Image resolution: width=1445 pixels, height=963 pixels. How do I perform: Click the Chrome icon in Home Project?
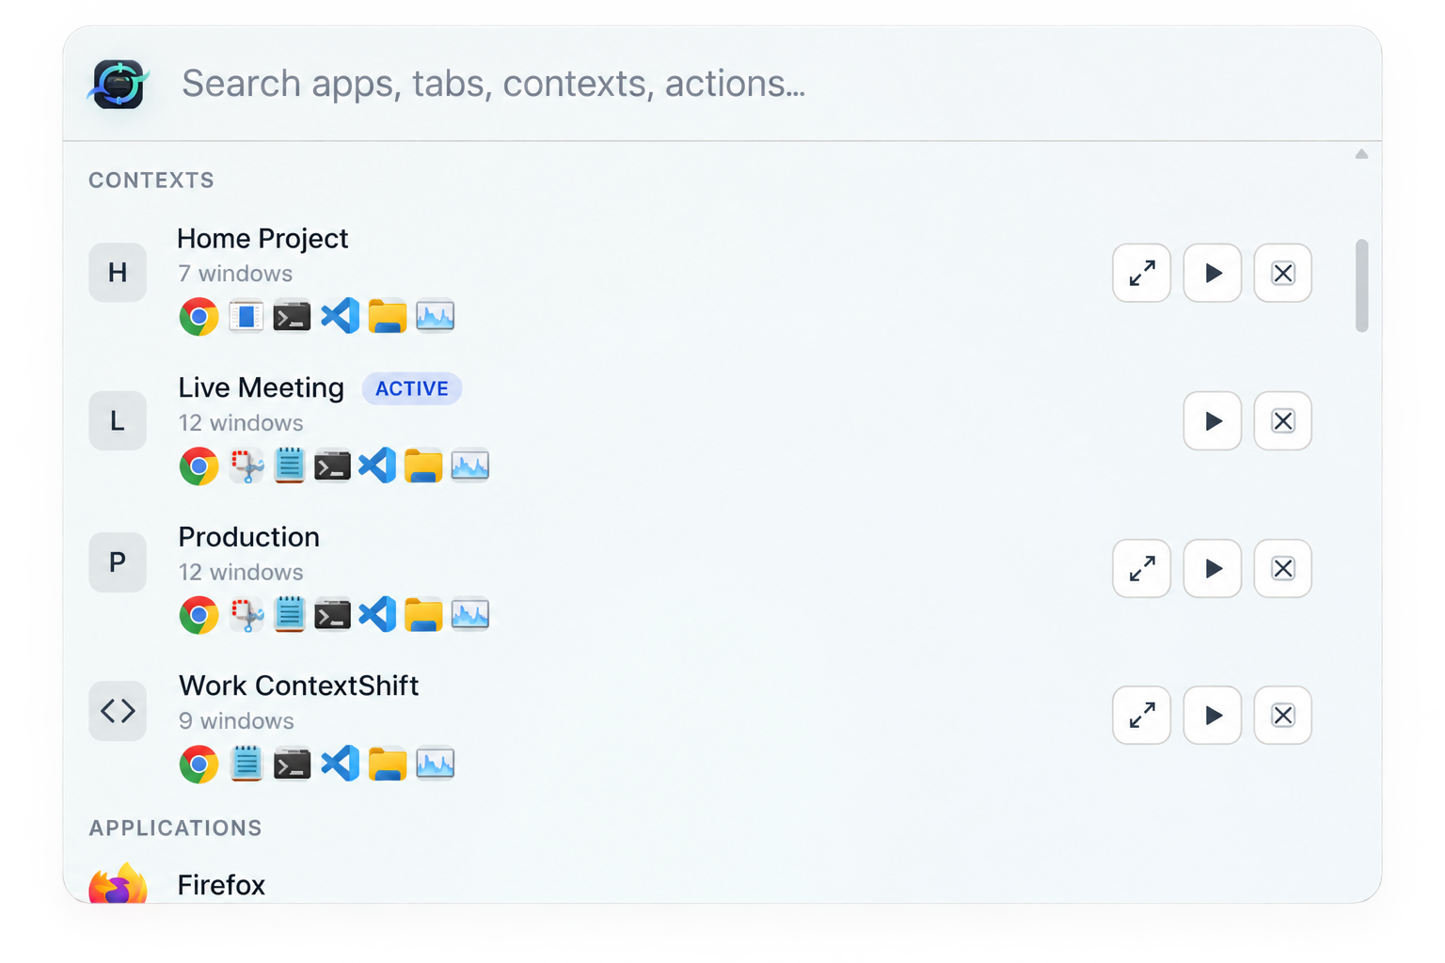point(198,316)
